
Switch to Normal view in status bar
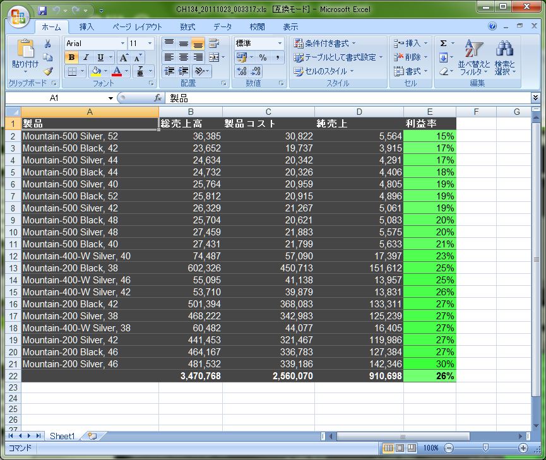pyautogui.click(x=388, y=448)
